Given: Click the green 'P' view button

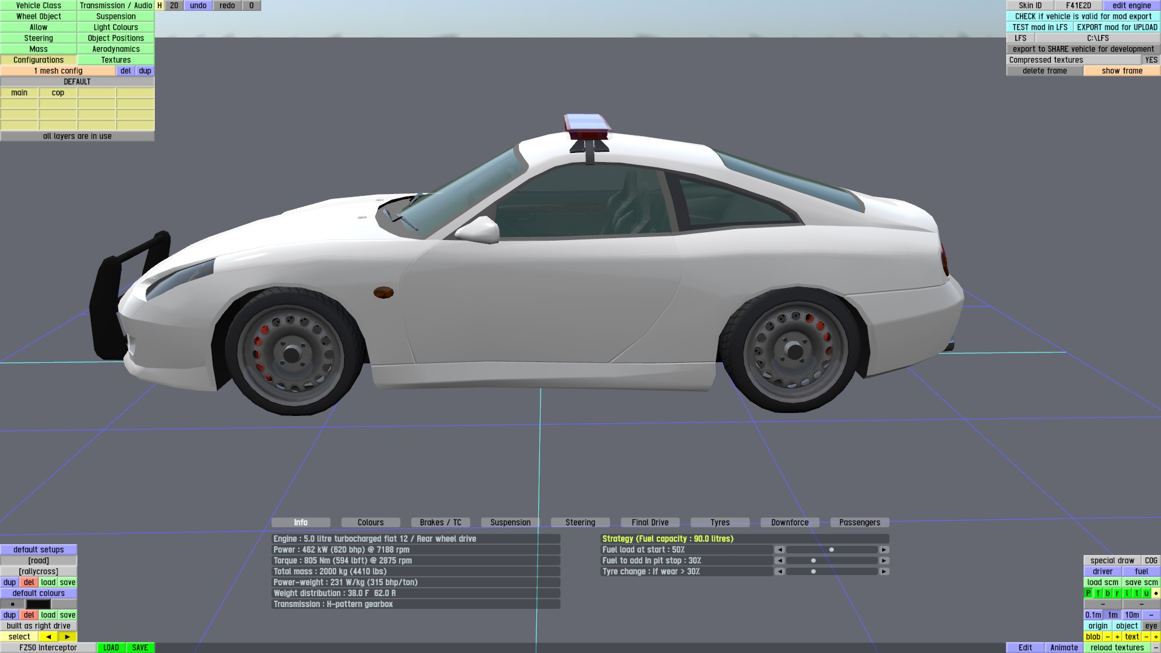Looking at the screenshot, I should pos(1088,593).
